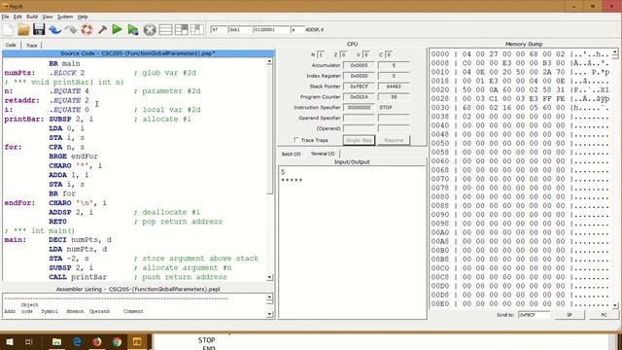This screenshot has width=622, height=350.
Task: Switch to the code/CPU view layout icon
Action: pyautogui.click(x=182, y=30)
